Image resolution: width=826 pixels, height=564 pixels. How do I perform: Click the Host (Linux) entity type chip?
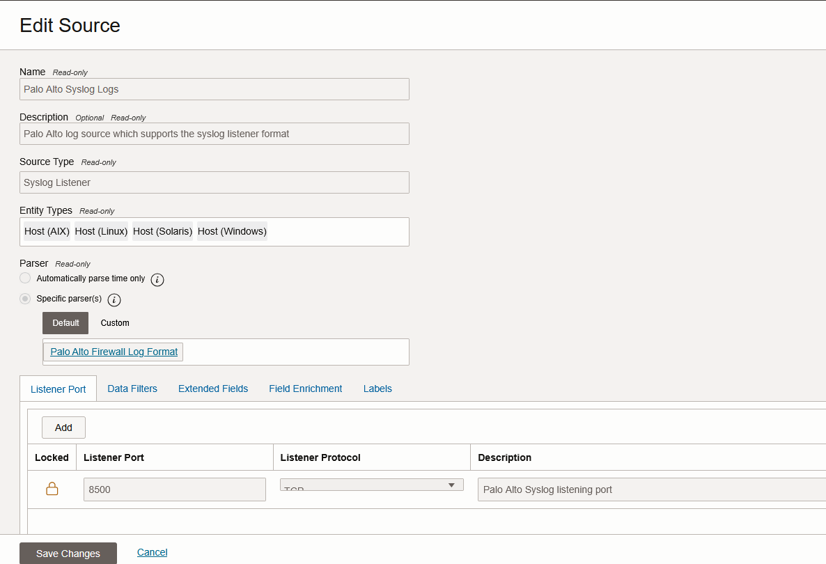[x=102, y=231]
